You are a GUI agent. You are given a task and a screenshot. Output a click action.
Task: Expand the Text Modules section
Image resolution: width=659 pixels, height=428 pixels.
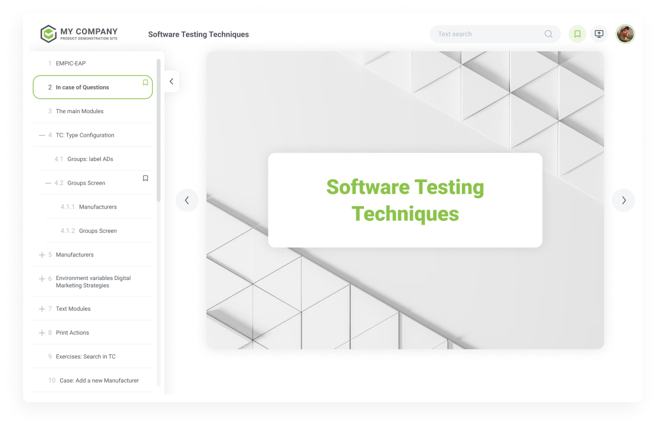pyautogui.click(x=42, y=309)
